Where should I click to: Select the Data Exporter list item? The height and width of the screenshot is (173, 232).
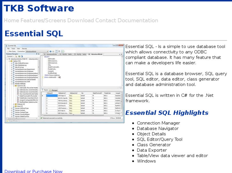pyautogui.click(x=152, y=150)
